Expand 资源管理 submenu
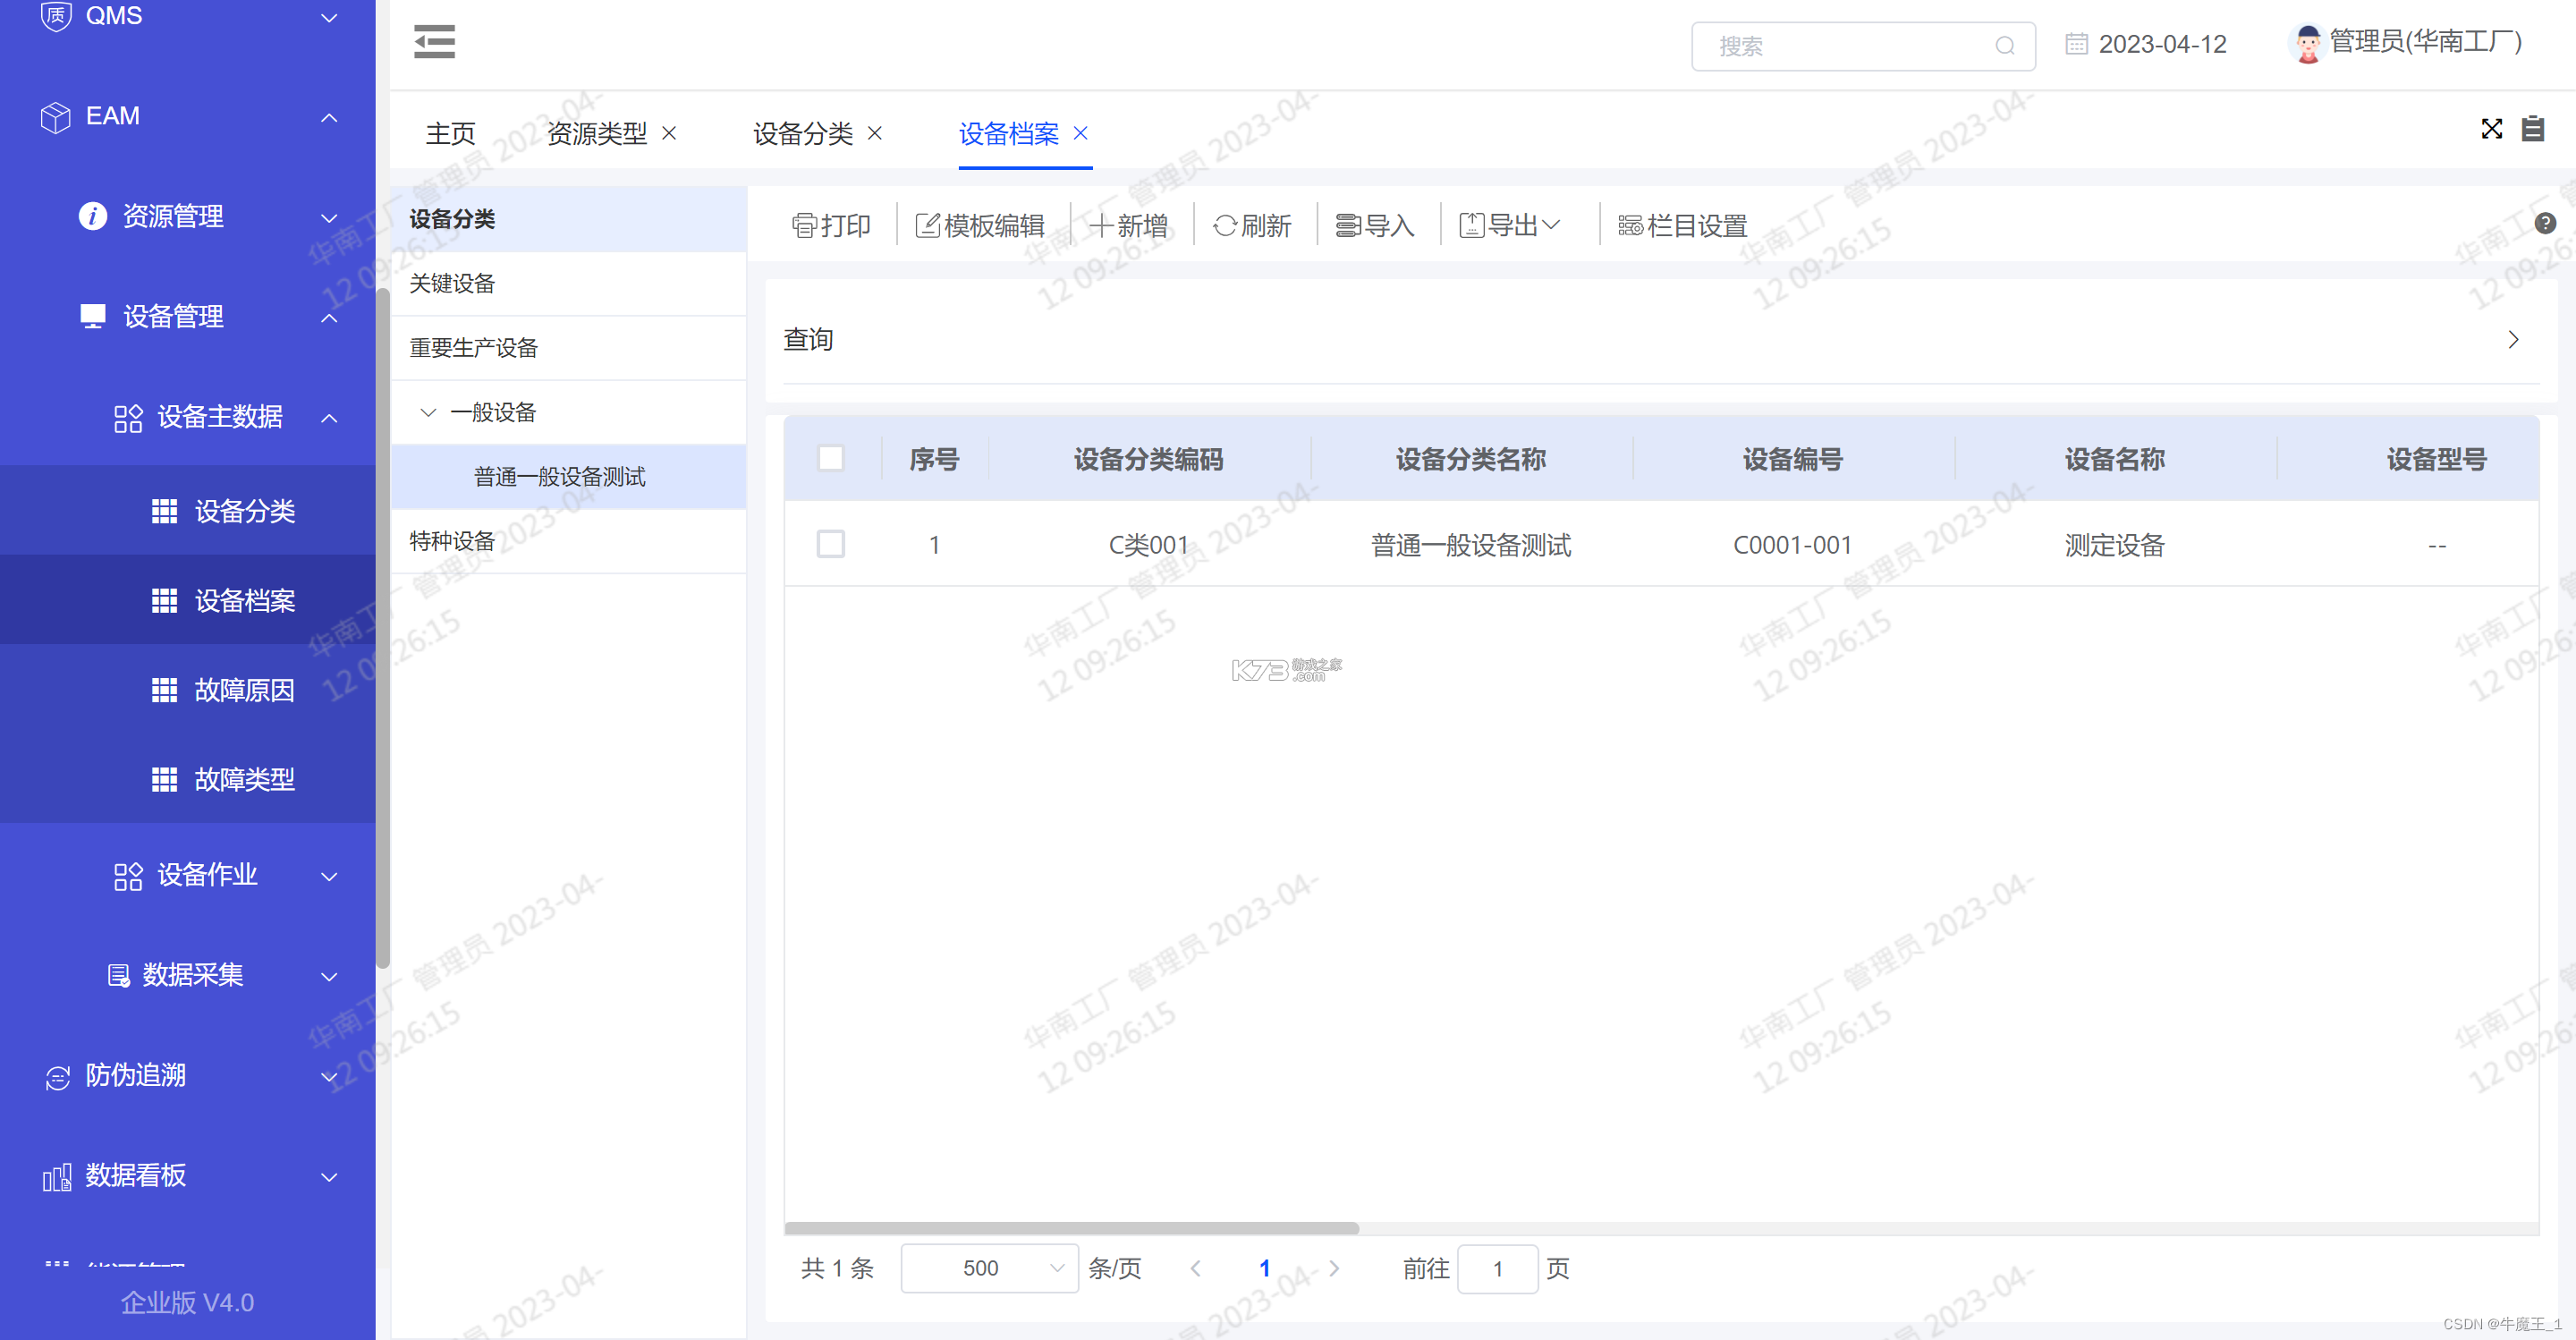The height and width of the screenshot is (1340, 2576). pos(188,216)
